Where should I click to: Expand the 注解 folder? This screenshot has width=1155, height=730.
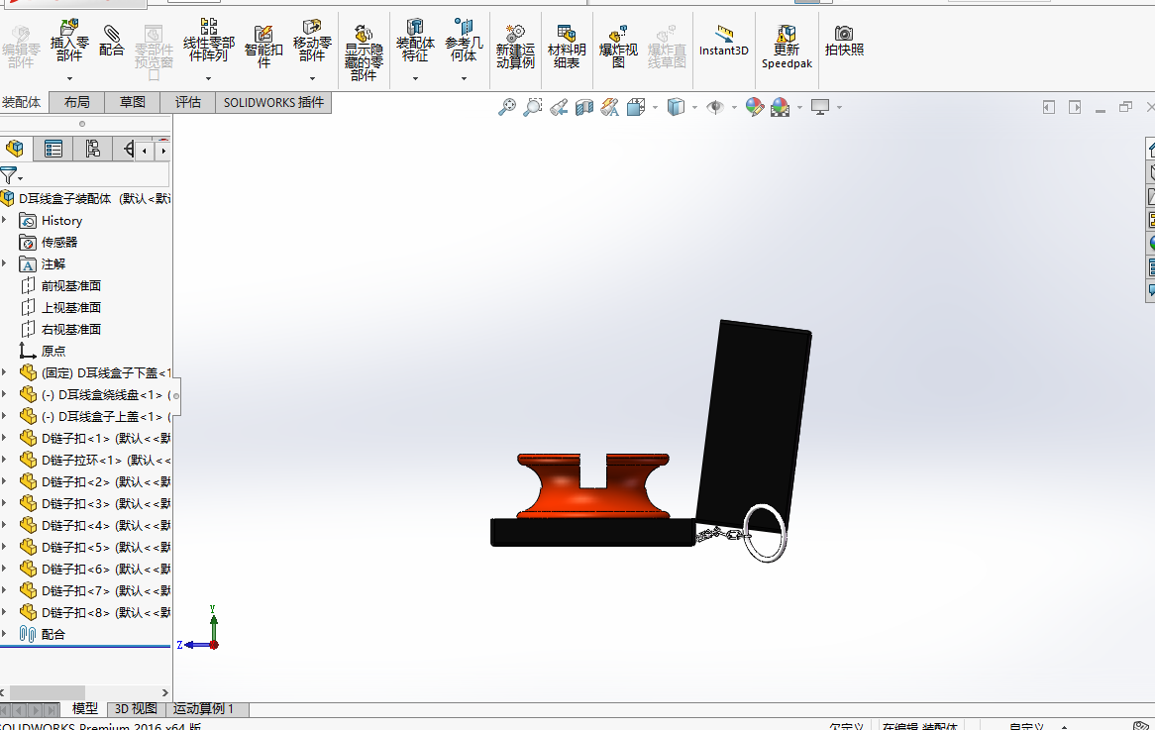(4, 263)
